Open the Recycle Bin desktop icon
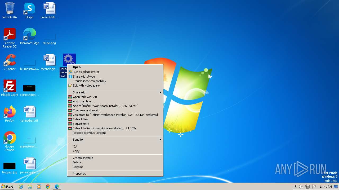This screenshot has height=190, width=339. 10,11
